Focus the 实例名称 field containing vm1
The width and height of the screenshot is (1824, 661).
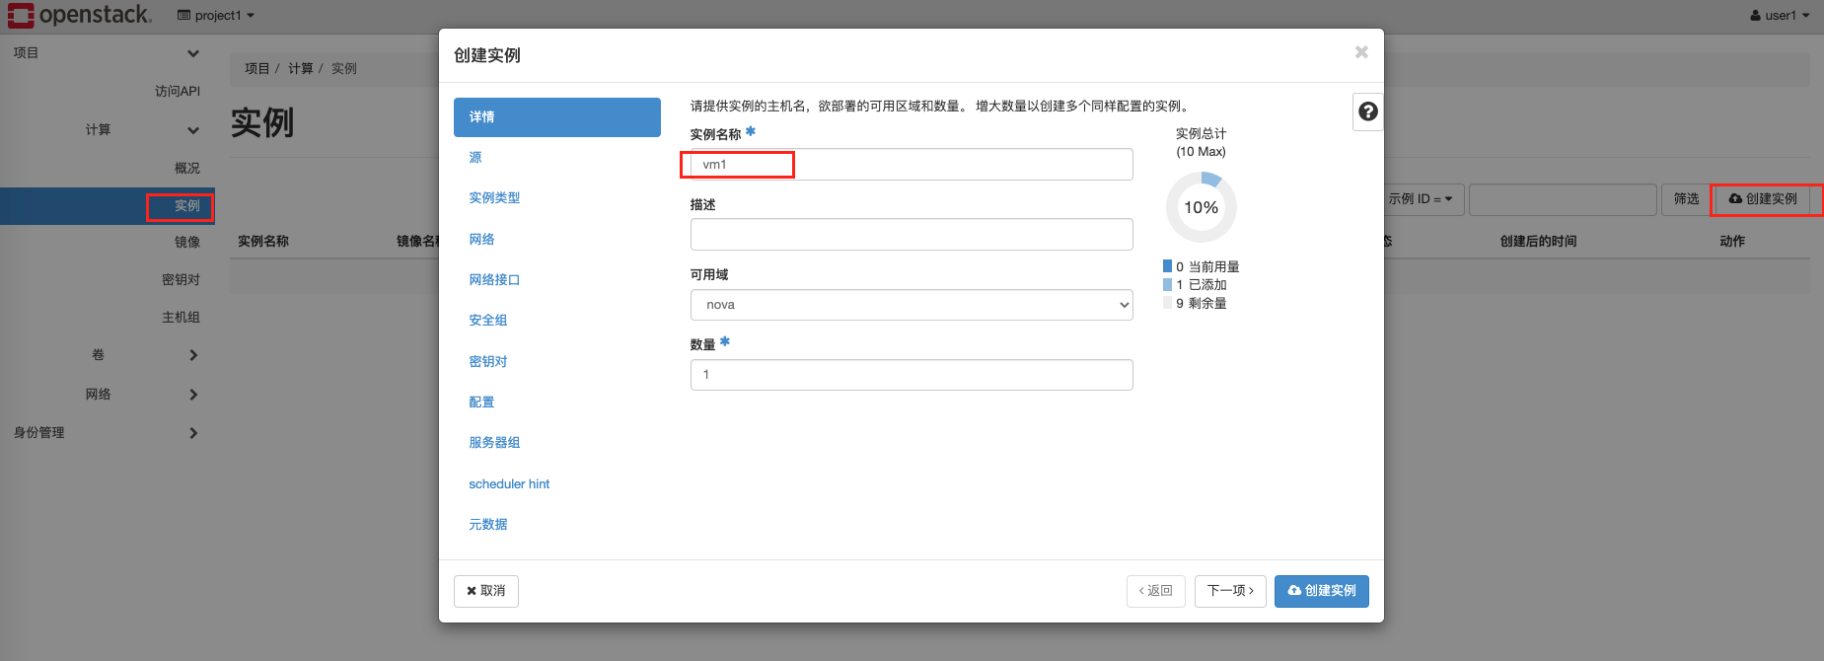[x=912, y=164]
